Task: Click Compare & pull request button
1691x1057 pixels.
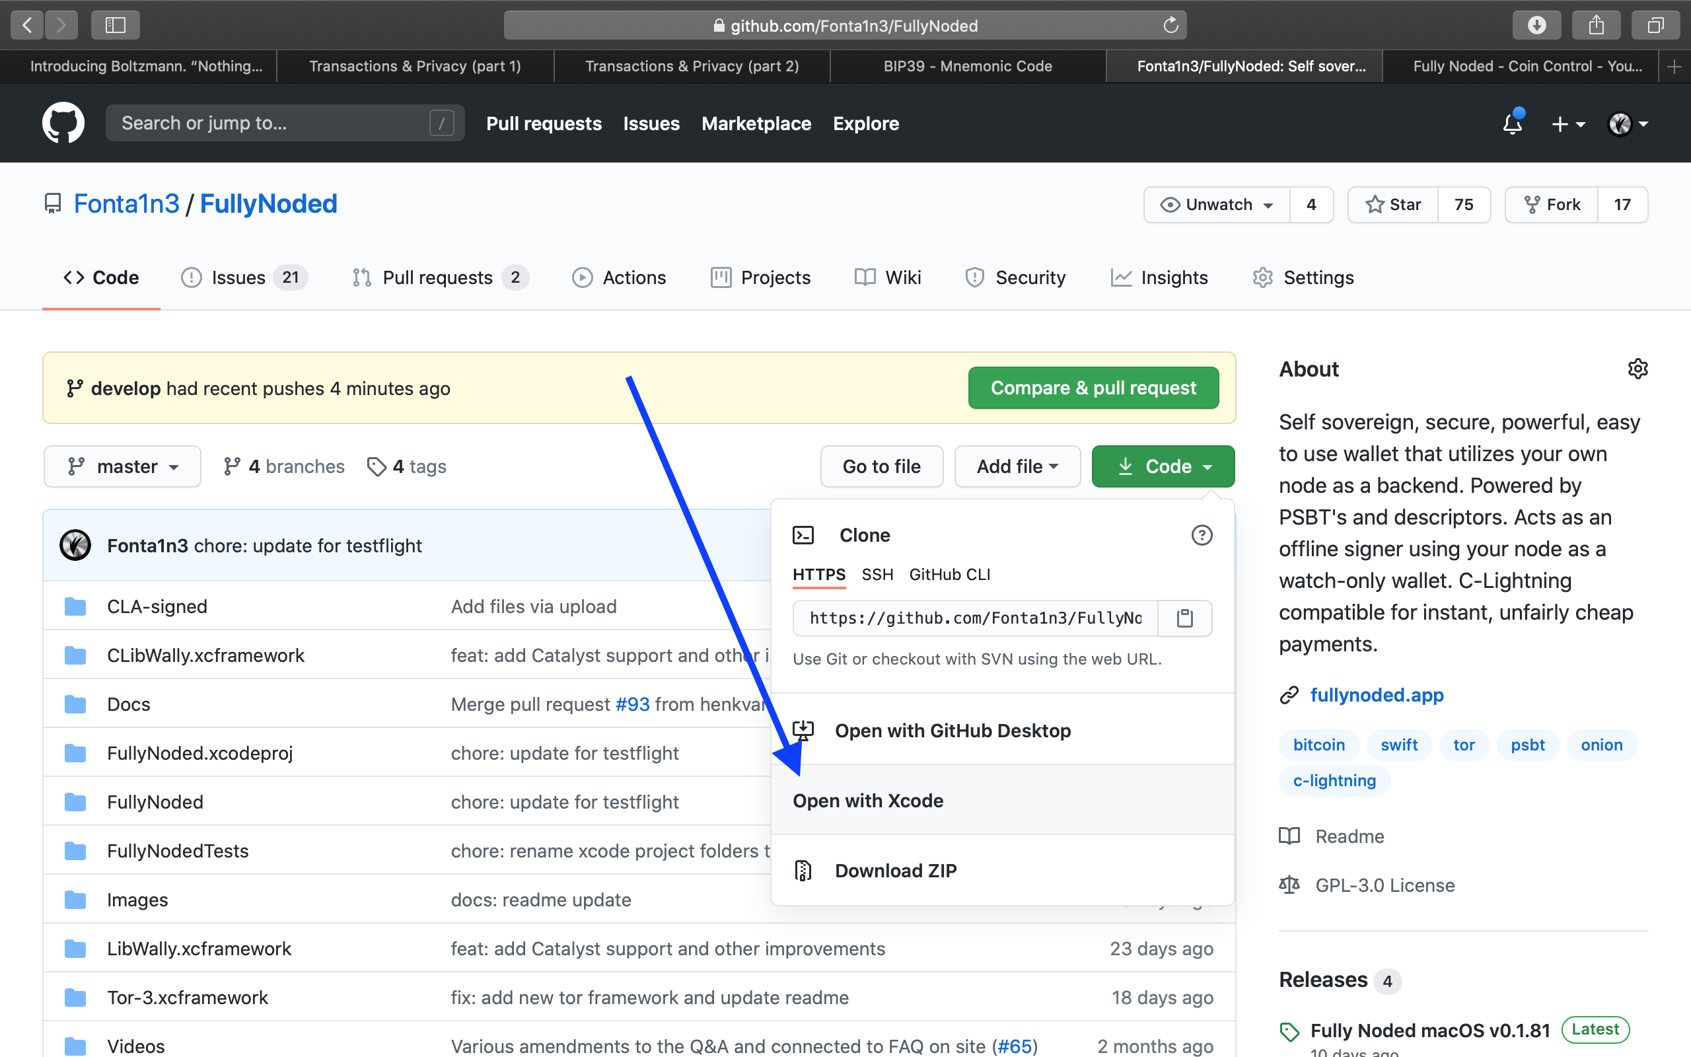Action: coord(1093,388)
